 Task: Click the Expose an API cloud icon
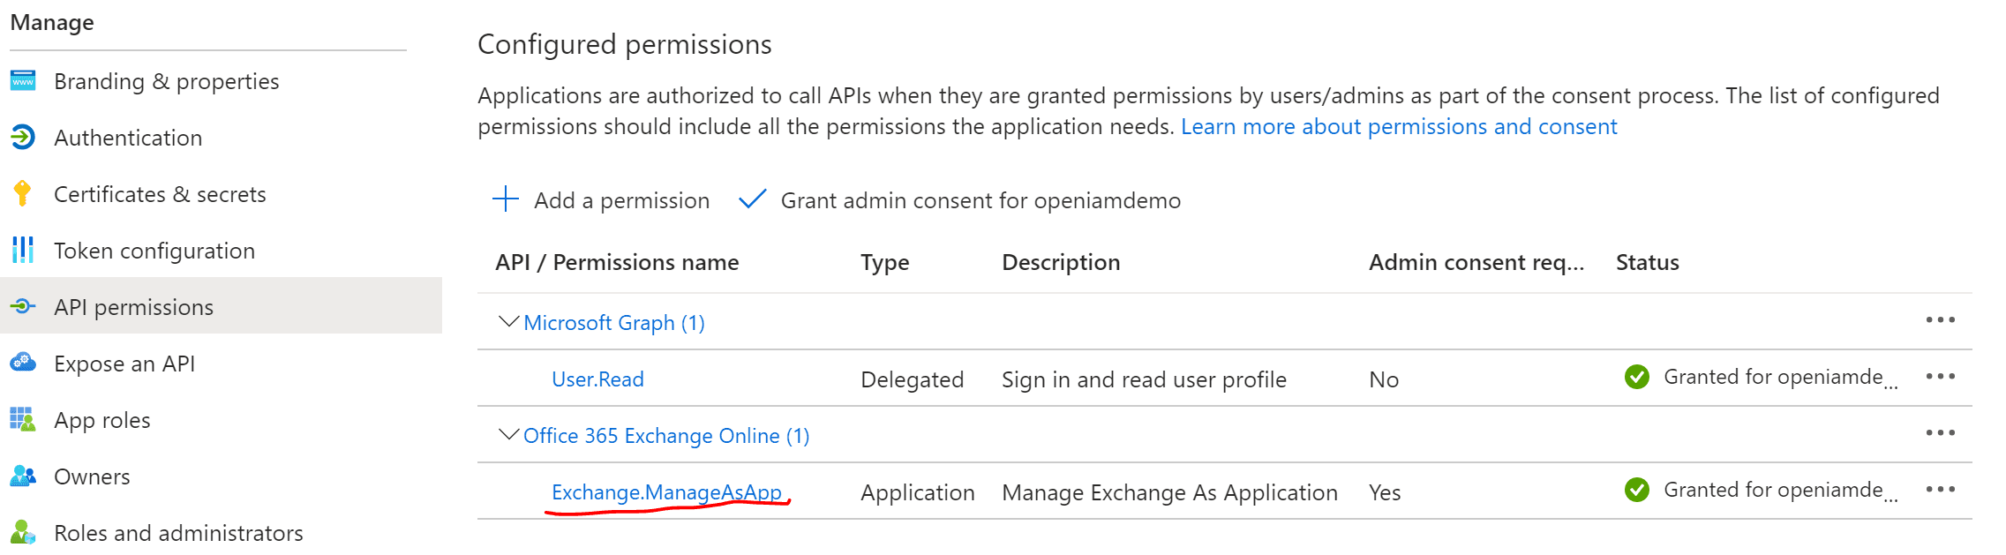tap(23, 363)
